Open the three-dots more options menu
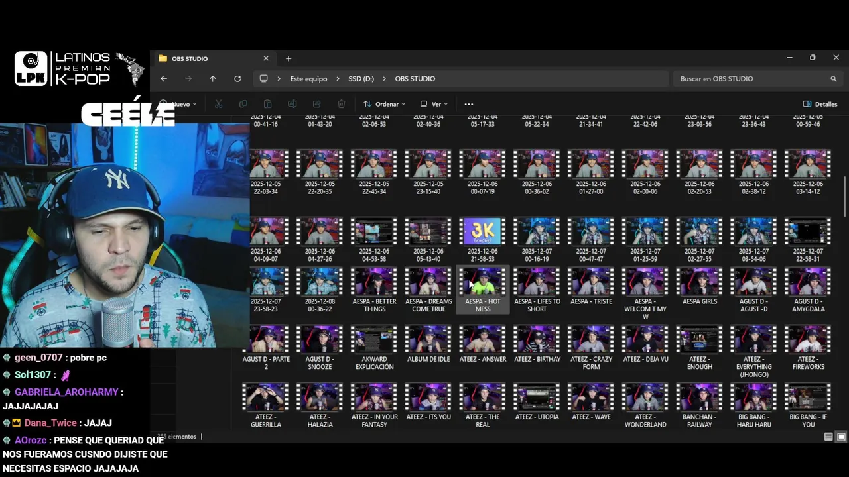Viewport: 849px width, 477px height. [x=469, y=104]
